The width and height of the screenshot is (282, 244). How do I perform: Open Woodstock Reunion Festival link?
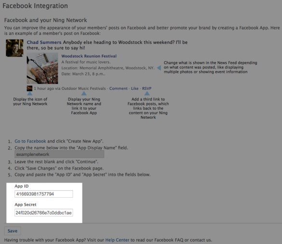pyautogui.click(x=89, y=56)
